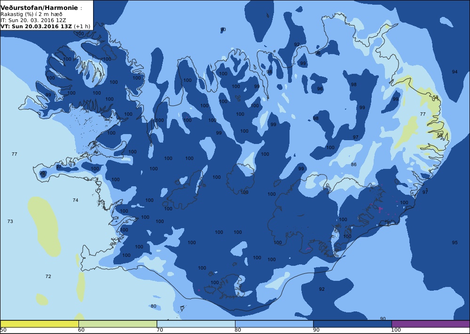Click the 'Rakastig (%) í 2 m hæð' label
The width and height of the screenshot is (470, 334).
point(31,15)
